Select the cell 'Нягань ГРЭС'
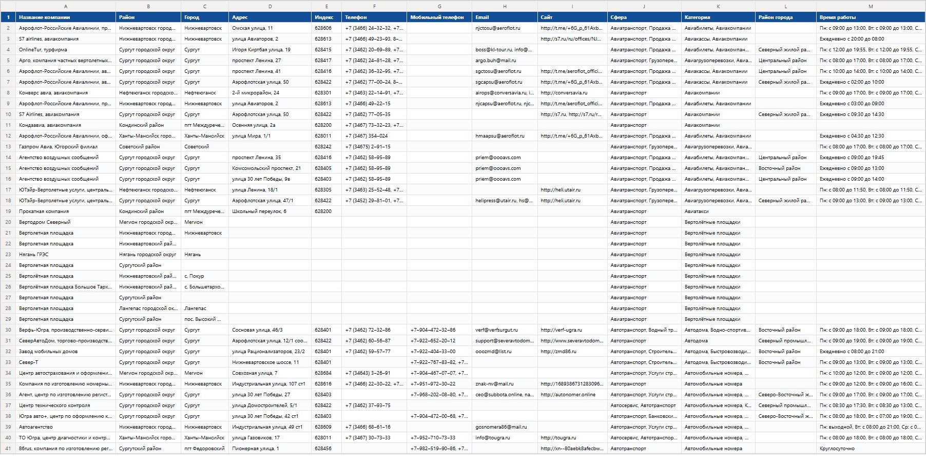926x463 pixels. tap(66, 254)
